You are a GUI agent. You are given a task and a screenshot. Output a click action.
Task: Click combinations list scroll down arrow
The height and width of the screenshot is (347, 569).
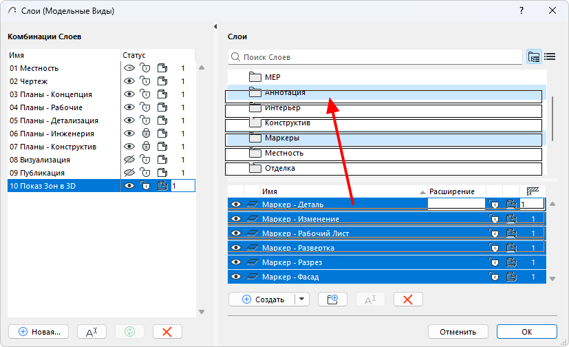pyautogui.click(x=202, y=312)
